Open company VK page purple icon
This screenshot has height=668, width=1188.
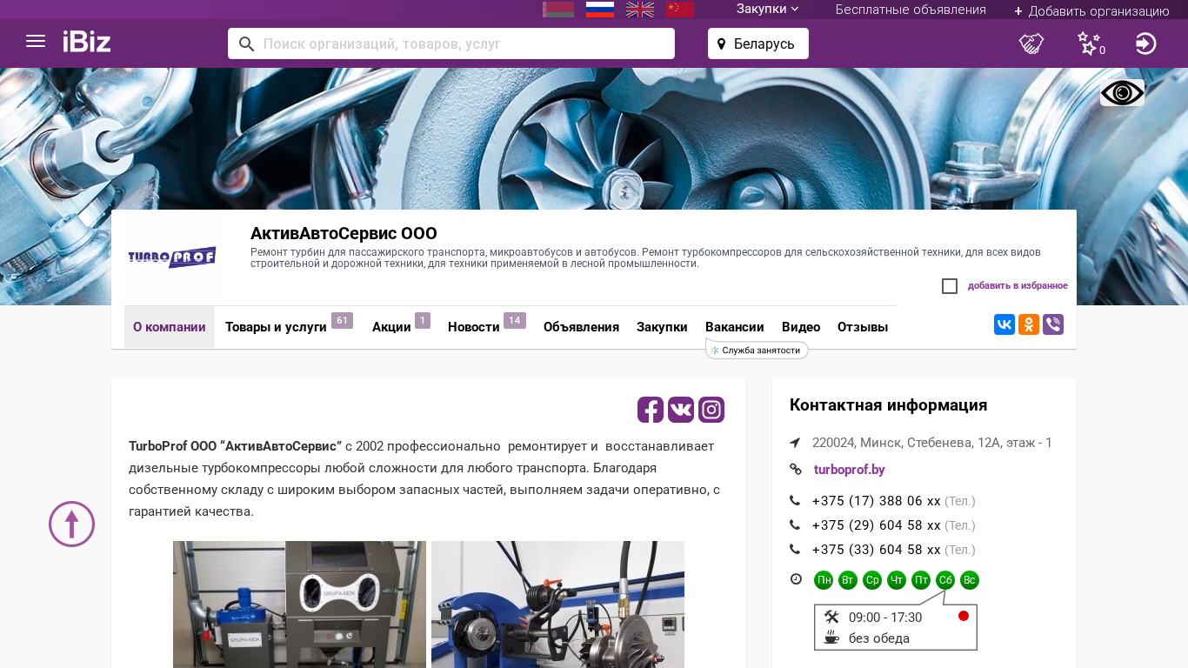click(x=681, y=410)
